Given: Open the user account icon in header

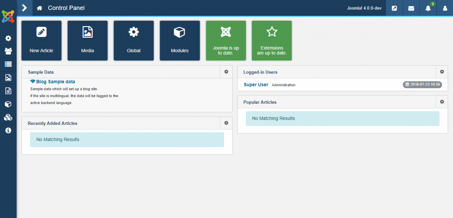Looking at the screenshot, I should coord(445,8).
